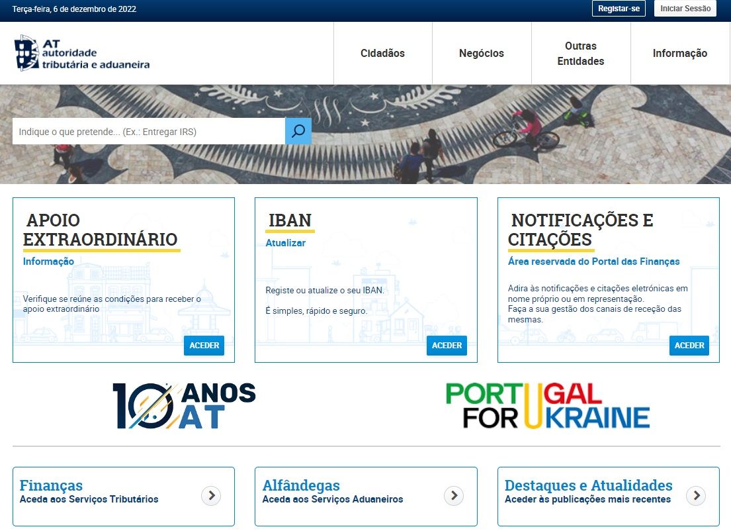
Task: Open the Informação link under Apoio Extraordinário
Action: coord(48,262)
